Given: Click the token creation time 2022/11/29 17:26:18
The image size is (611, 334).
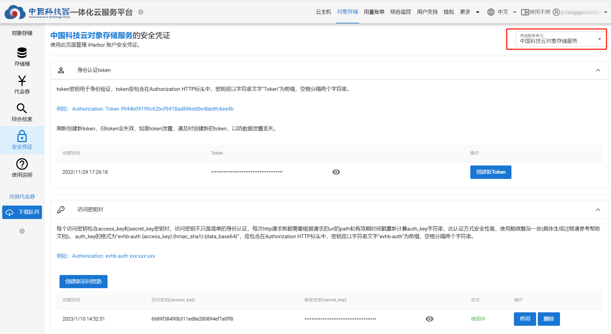Looking at the screenshot, I should tap(85, 172).
